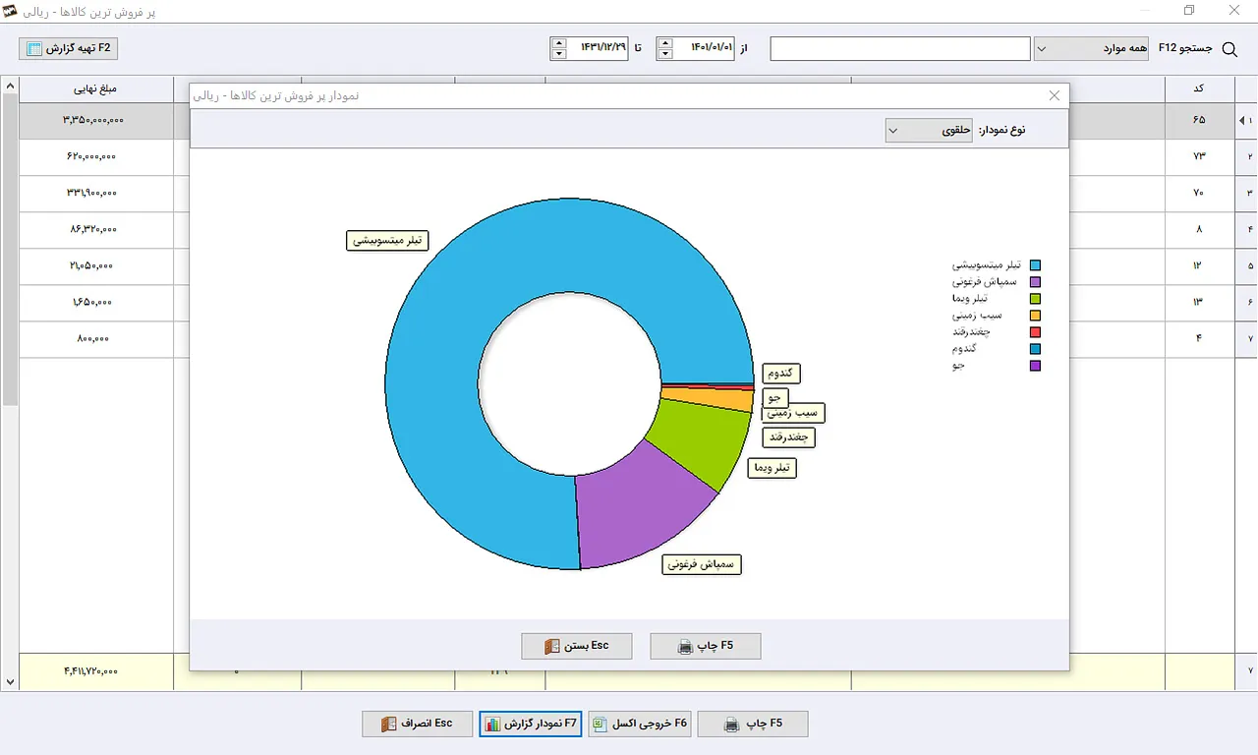Export to Excel with F6 خروجی اکسل

641,724
